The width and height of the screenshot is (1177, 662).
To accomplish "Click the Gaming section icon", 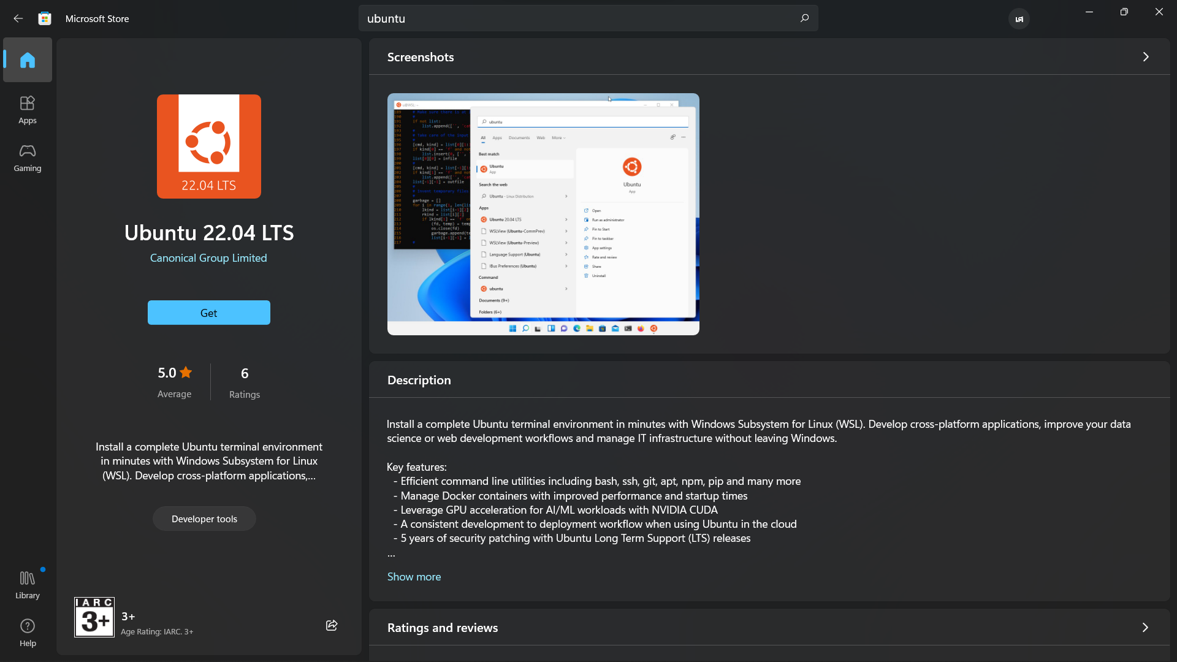I will [x=28, y=158].
